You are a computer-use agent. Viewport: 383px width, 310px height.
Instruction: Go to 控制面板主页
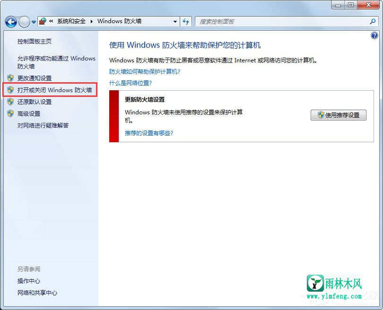click(x=35, y=42)
